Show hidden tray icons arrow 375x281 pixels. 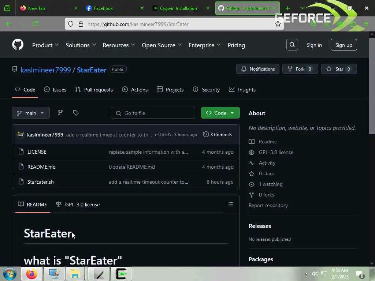(x=306, y=274)
